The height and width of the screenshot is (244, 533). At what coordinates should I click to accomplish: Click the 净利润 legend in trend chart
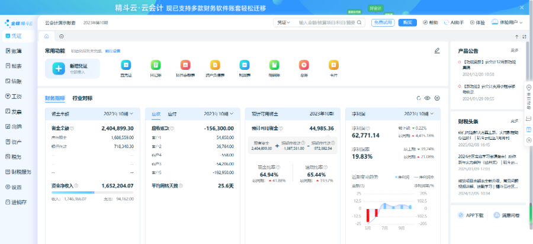(403, 177)
